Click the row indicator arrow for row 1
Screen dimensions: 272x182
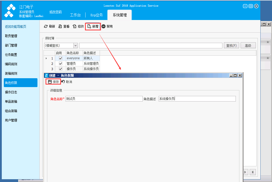[x=46, y=58]
